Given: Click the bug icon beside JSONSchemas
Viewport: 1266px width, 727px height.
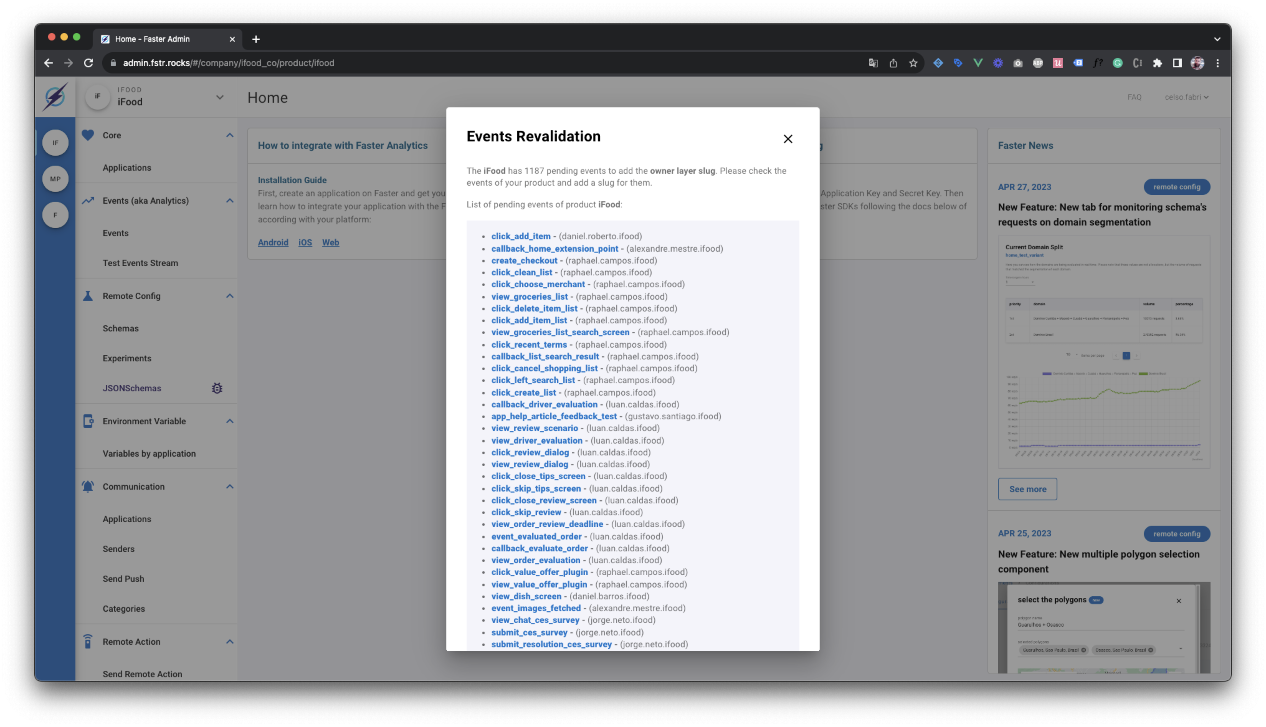Looking at the screenshot, I should pos(217,388).
